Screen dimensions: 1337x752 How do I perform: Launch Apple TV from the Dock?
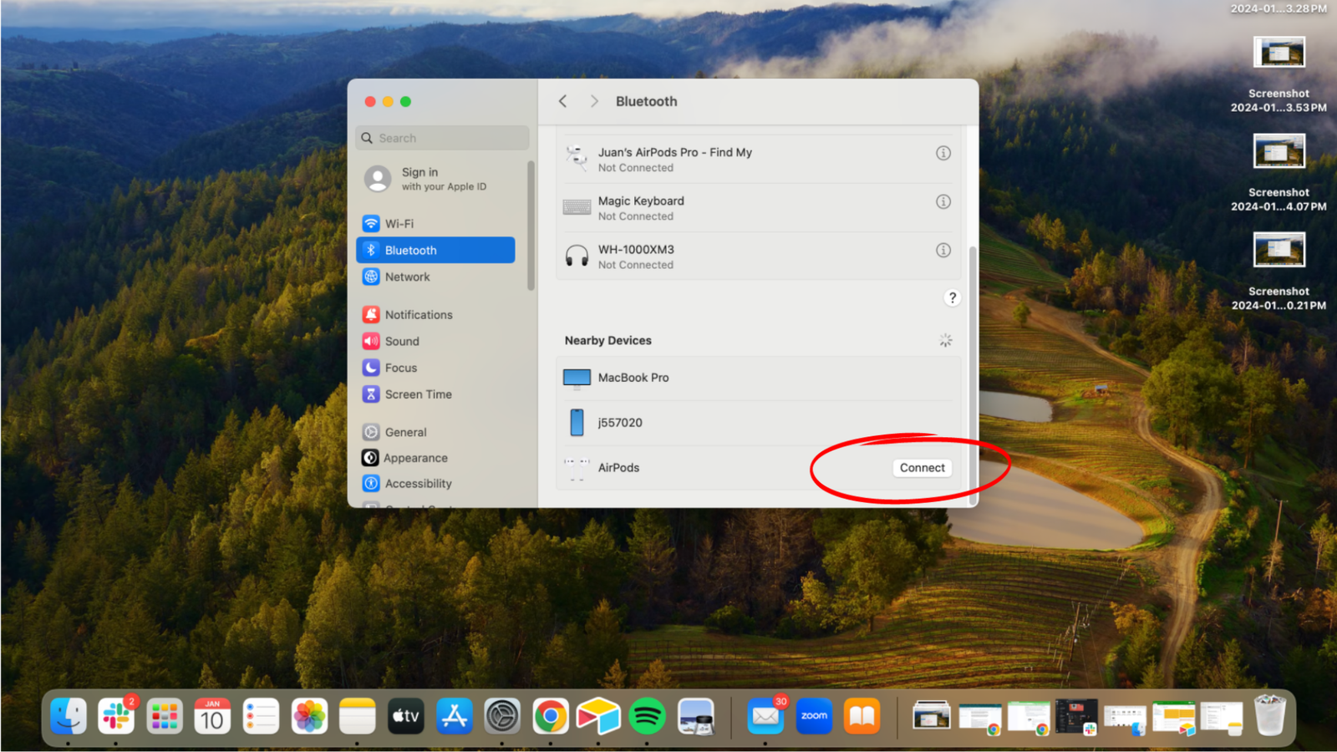click(406, 716)
